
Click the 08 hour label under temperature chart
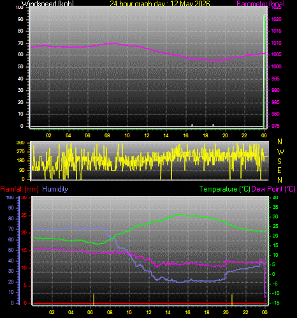pos(110,312)
